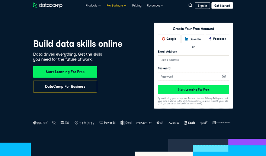
Task: Sign up with Google button
Action: [x=169, y=39]
